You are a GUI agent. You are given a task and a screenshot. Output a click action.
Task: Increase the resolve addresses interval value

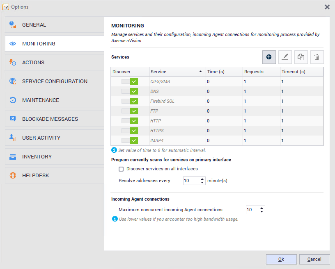[x=202, y=179]
